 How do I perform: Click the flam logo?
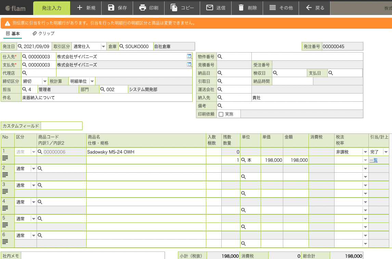(x=15, y=8)
